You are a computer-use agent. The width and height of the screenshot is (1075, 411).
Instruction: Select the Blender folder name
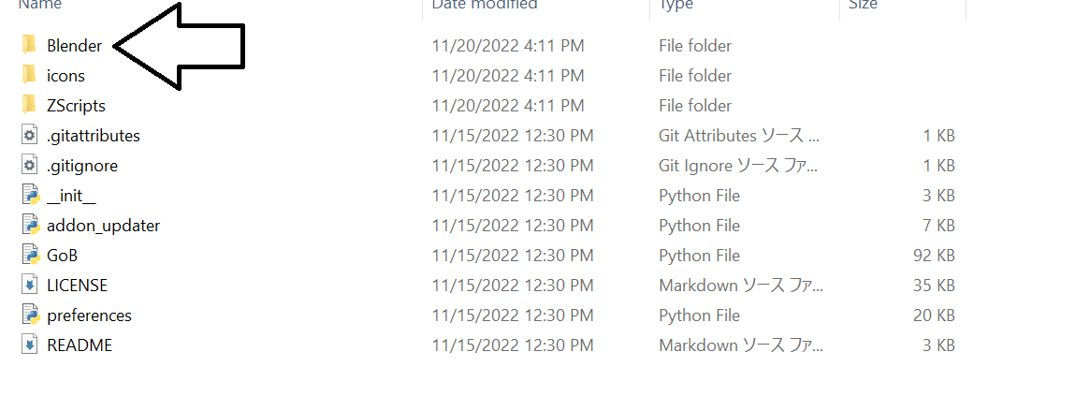(74, 46)
